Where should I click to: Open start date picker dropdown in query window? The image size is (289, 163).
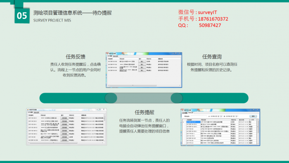point(221,116)
